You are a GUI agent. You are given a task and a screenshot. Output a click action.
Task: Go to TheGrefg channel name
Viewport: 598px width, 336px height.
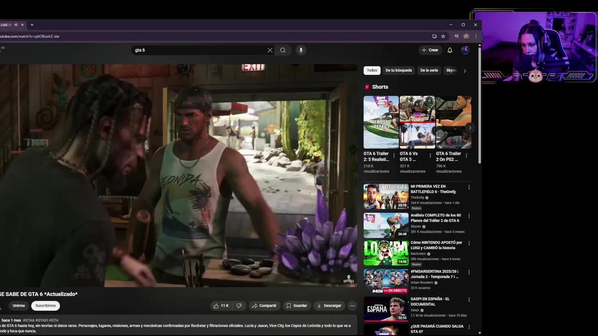[x=417, y=197]
